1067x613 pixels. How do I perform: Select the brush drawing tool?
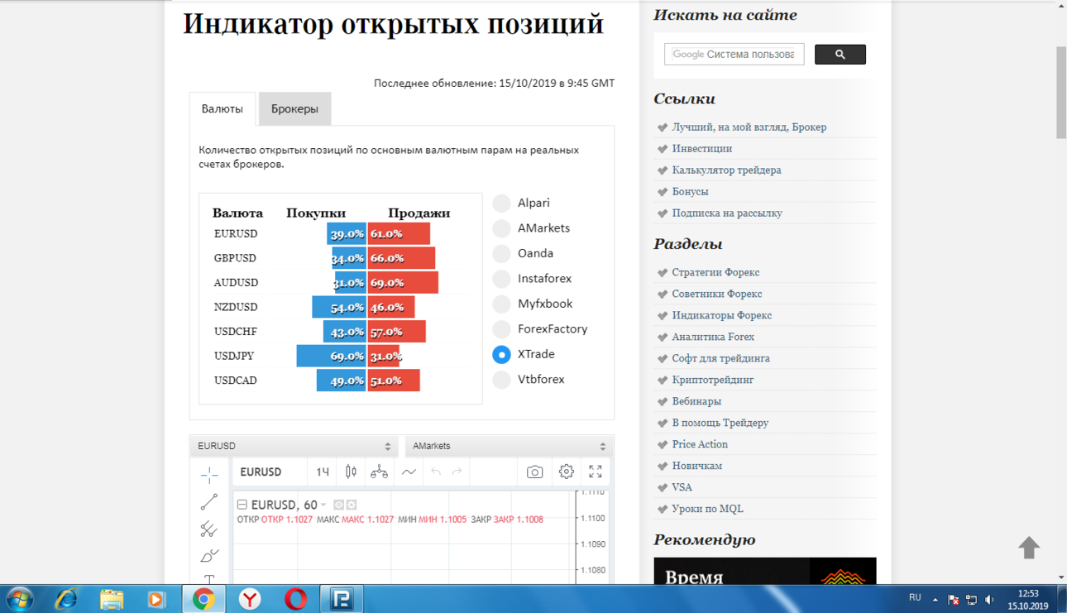pos(209,555)
